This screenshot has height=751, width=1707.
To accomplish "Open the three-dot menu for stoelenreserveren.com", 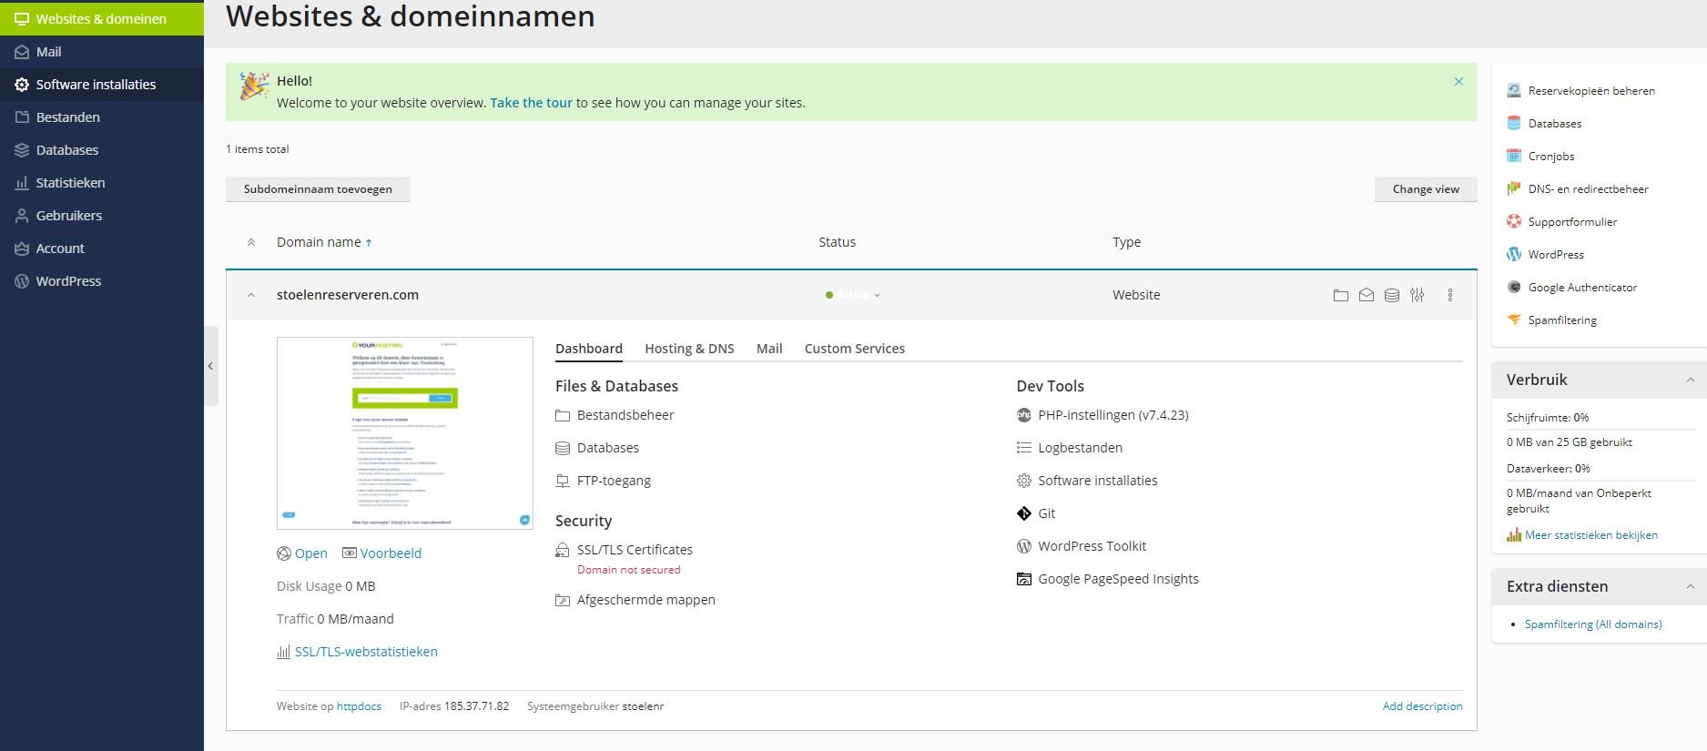I will 1449,295.
